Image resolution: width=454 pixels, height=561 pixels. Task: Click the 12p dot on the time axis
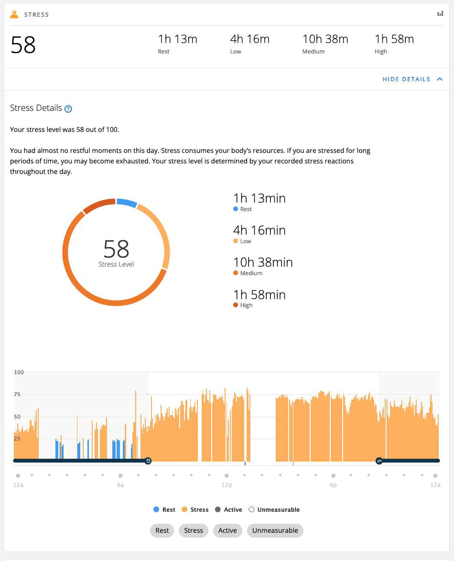227,475
